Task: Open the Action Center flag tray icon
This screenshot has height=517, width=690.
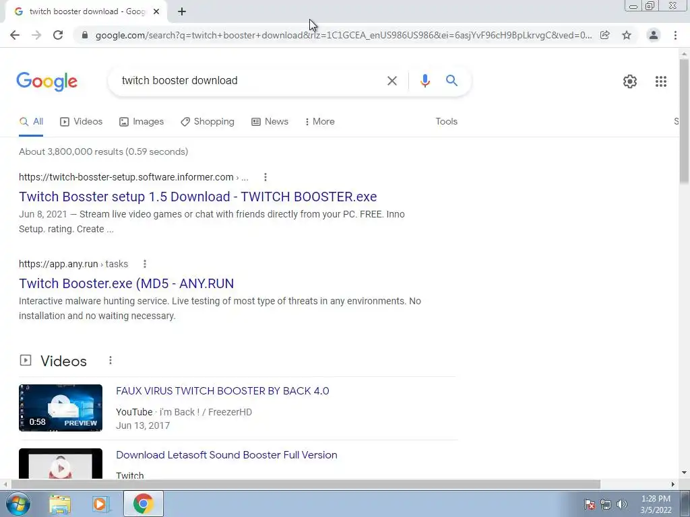Action: 590,504
